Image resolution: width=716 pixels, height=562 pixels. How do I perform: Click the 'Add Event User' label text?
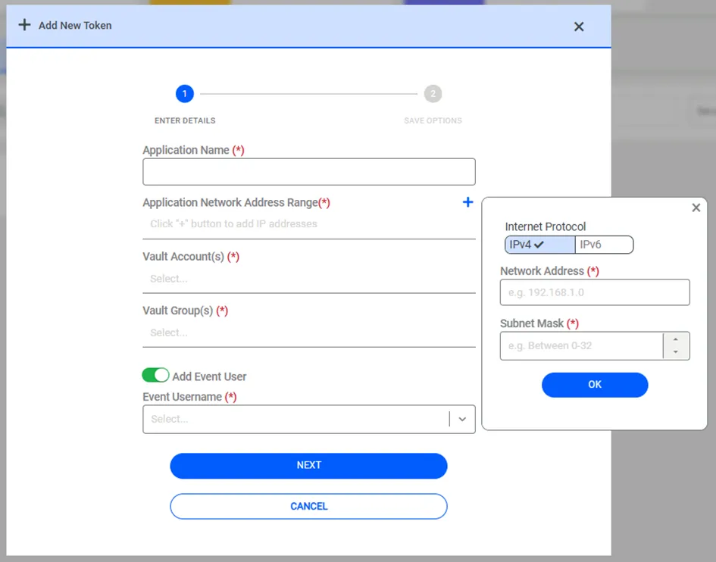coord(209,376)
